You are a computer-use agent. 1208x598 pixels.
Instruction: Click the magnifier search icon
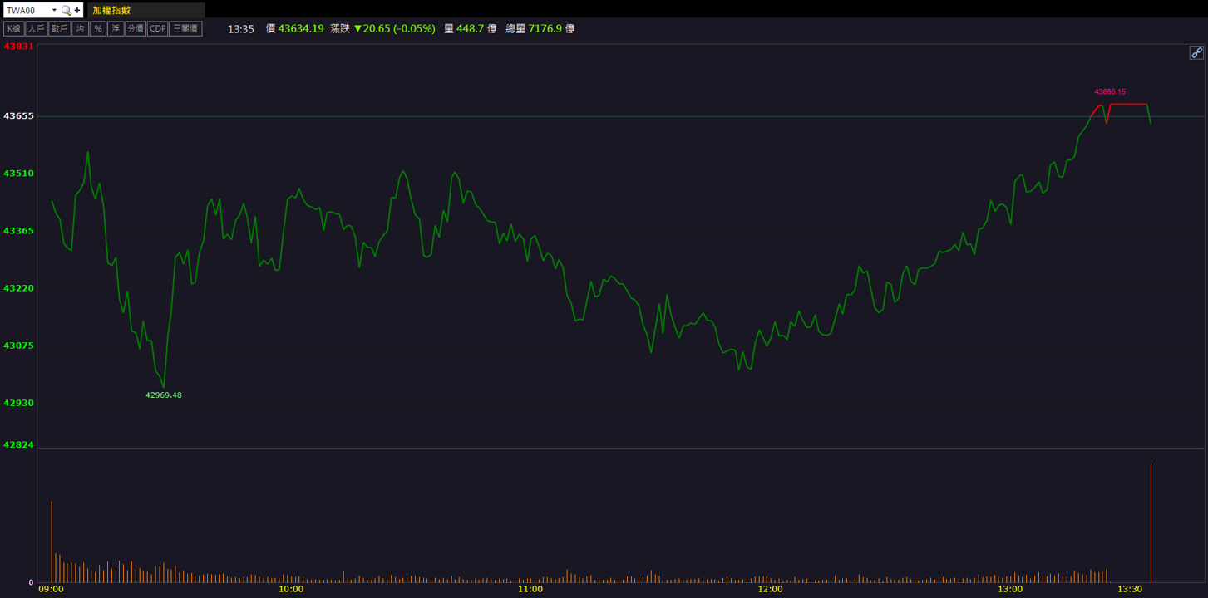pos(67,11)
